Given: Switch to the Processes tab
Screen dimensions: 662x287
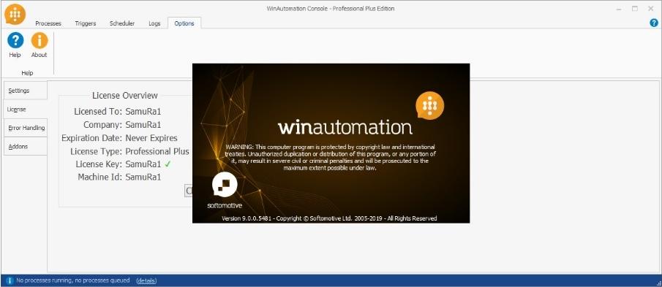Looking at the screenshot, I should click(x=48, y=23).
